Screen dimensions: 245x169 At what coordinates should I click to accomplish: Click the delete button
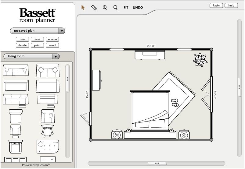[x=23, y=45]
